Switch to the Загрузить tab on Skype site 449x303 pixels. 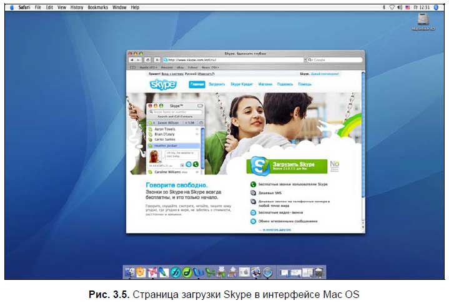(x=217, y=84)
